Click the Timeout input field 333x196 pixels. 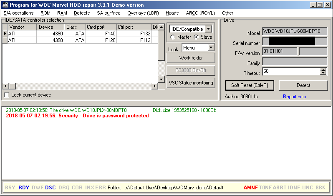[291, 72]
